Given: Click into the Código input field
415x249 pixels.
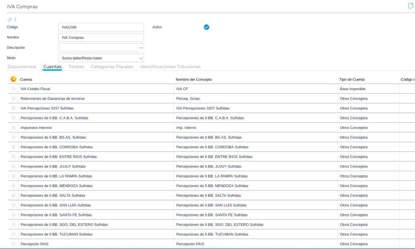Looking at the screenshot, I should pos(101,27).
